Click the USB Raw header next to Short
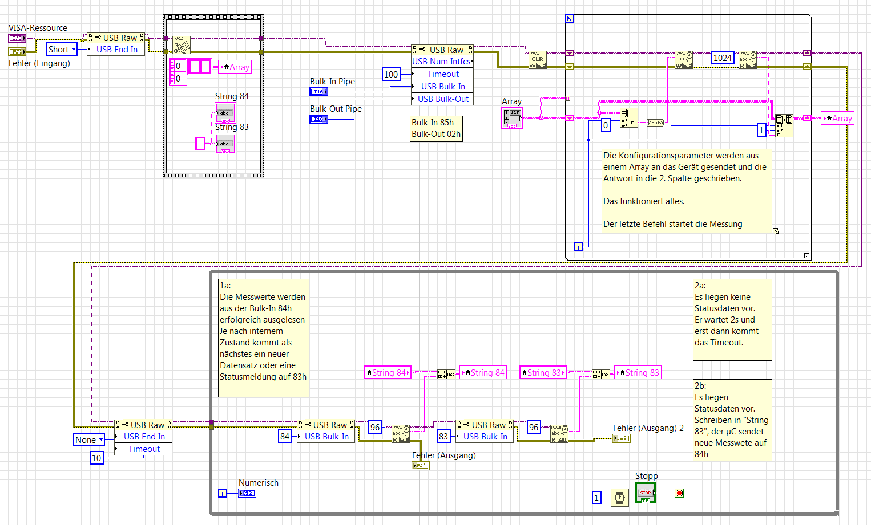 pyautogui.click(x=116, y=38)
